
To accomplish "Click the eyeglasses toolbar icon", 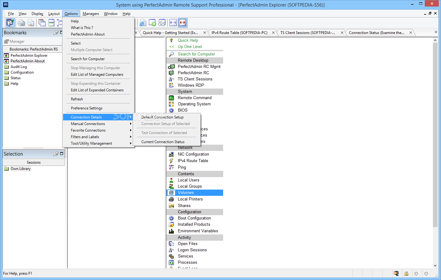I will click(162, 23).
